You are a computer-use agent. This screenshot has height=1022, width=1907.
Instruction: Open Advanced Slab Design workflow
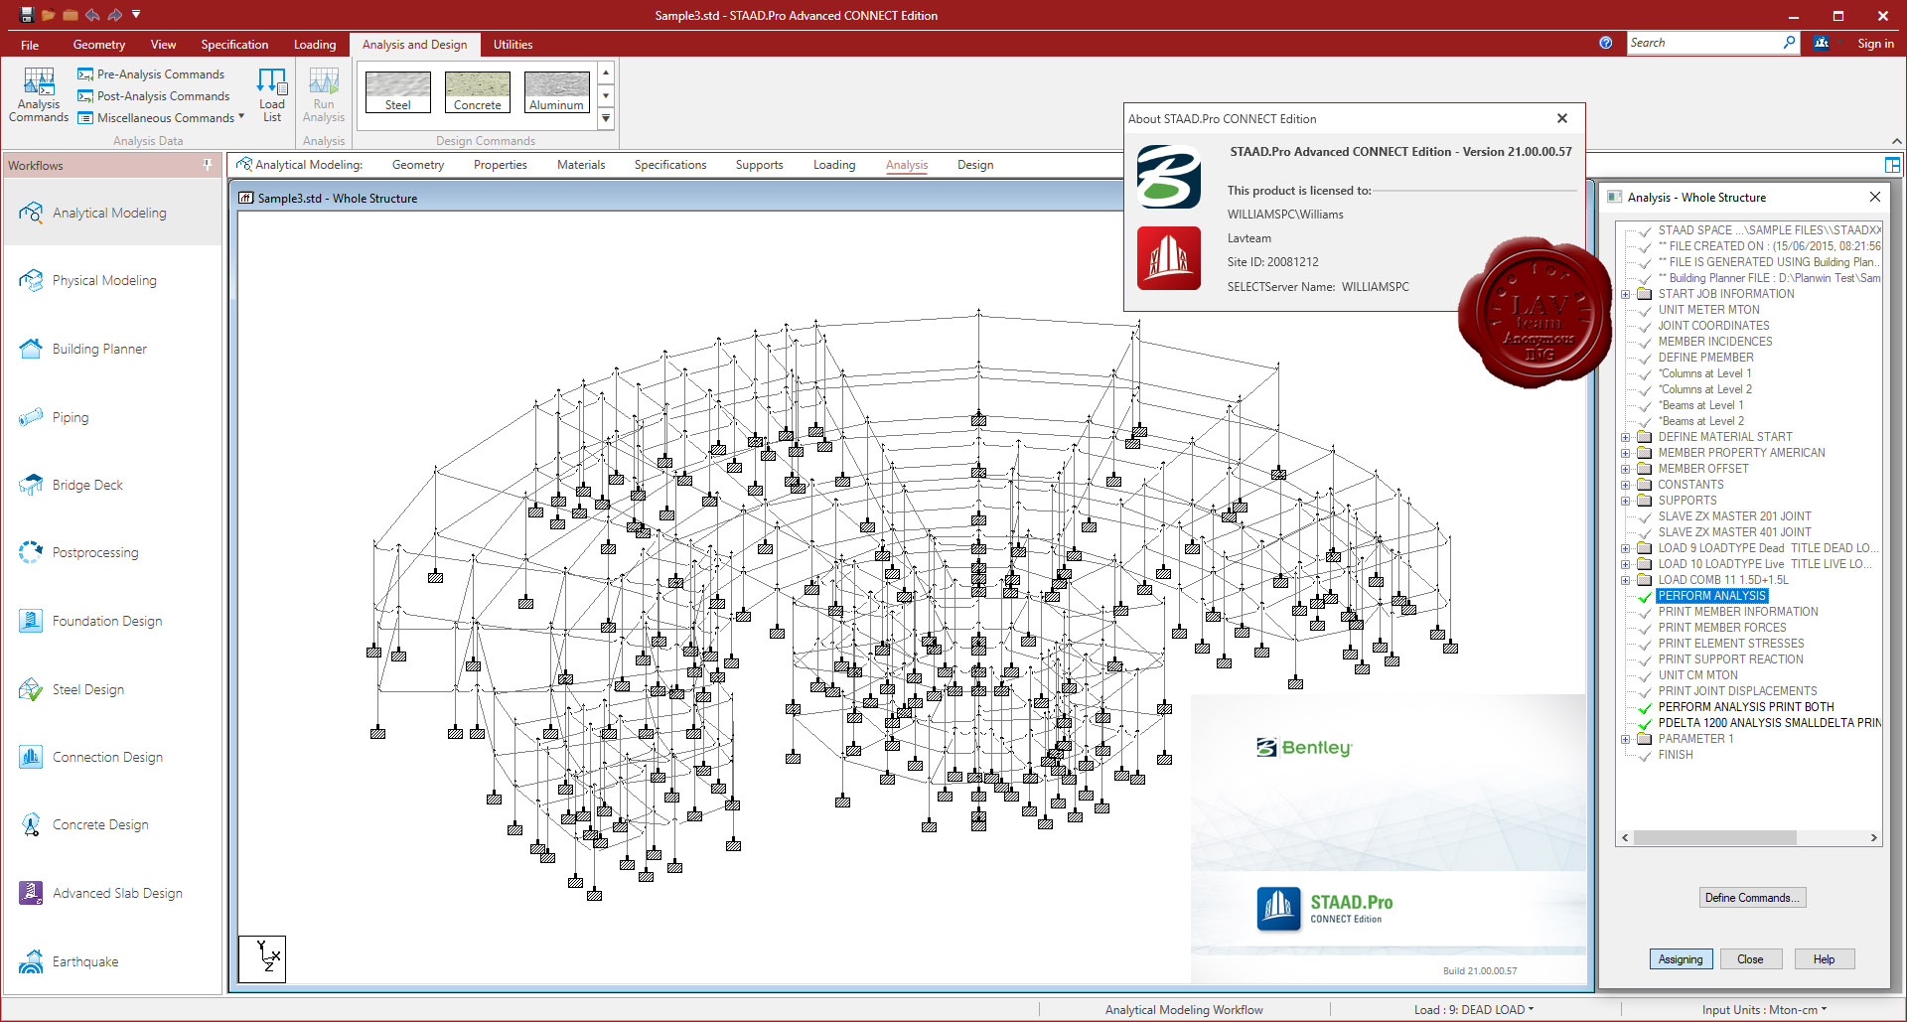[x=111, y=893]
